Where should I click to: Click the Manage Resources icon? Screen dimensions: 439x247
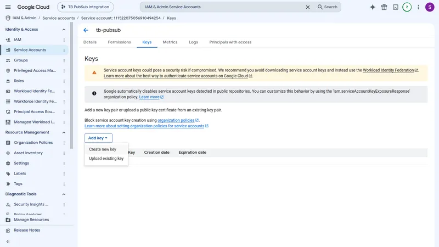(8, 220)
